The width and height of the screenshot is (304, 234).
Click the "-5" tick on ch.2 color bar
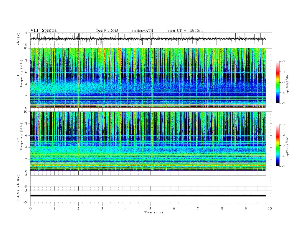tap(283, 146)
